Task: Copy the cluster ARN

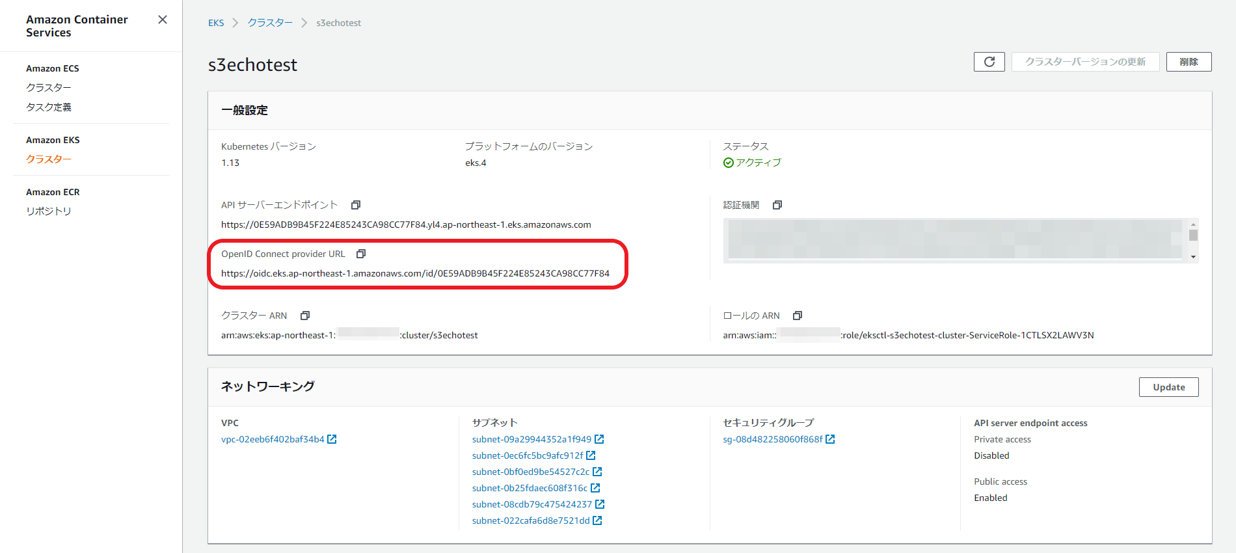Action: (x=305, y=316)
